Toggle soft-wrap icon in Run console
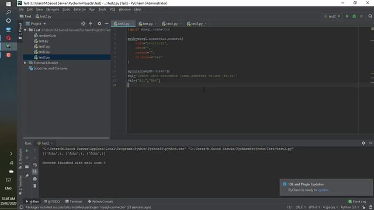Viewport: 374px width, 210px height. coord(35,164)
